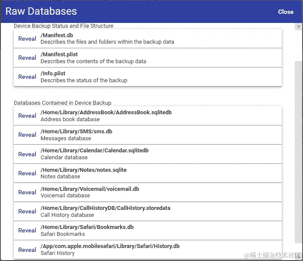Reveal the Safari Bookmarks.db database
The width and height of the screenshot is (303, 261).
click(x=27, y=231)
